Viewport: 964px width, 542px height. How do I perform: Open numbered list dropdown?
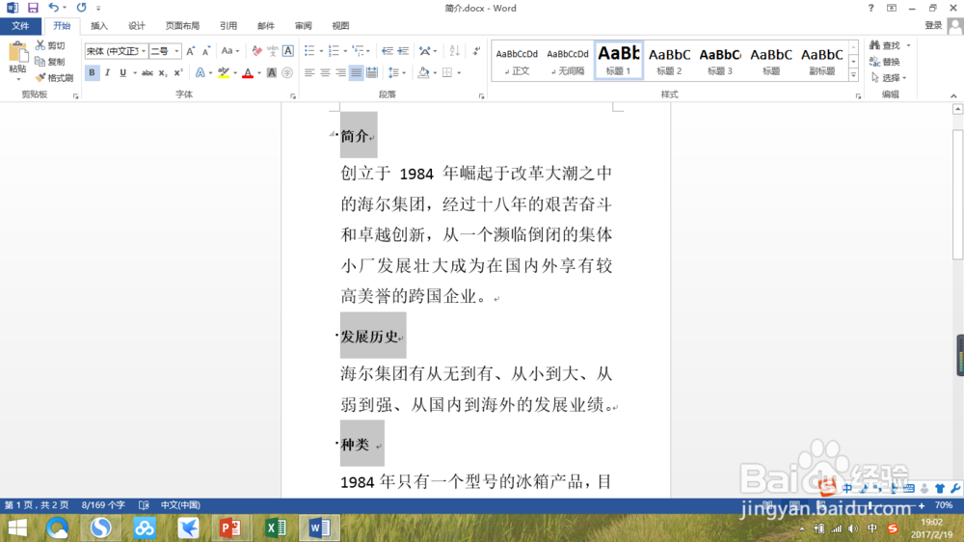[x=345, y=51]
